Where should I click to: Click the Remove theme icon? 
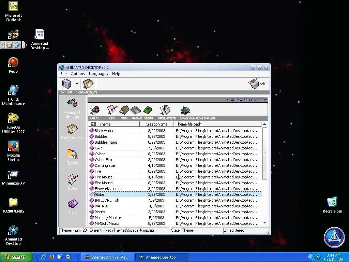pyautogui.click(x=136, y=111)
